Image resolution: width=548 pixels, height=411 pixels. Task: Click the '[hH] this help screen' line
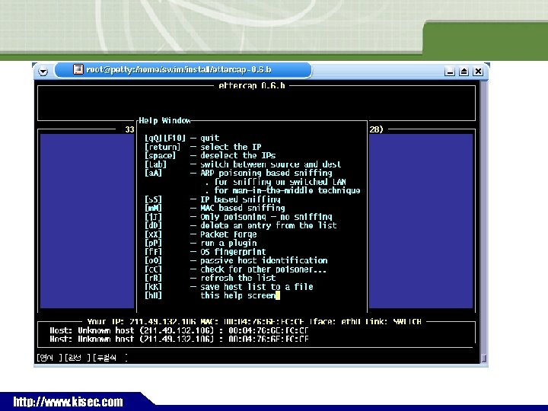pyautogui.click(x=210, y=295)
